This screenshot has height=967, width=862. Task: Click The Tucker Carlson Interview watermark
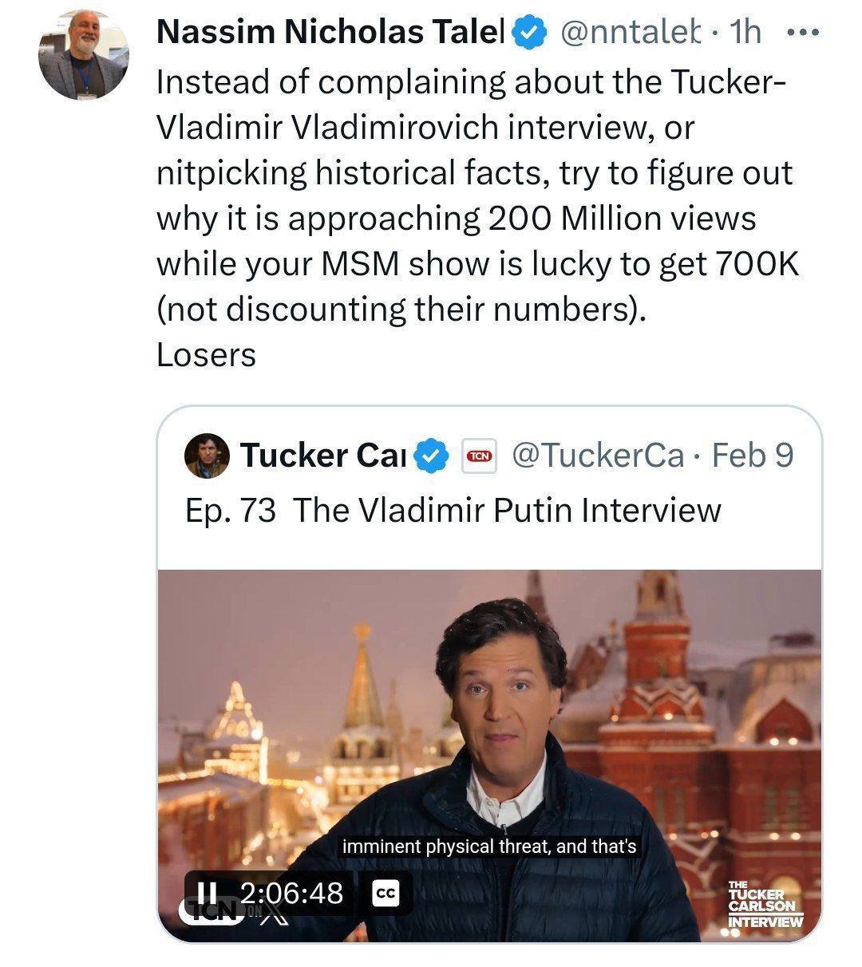(765, 906)
